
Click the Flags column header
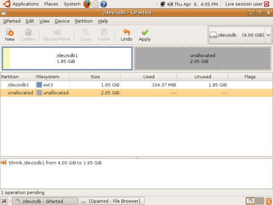[250, 77]
